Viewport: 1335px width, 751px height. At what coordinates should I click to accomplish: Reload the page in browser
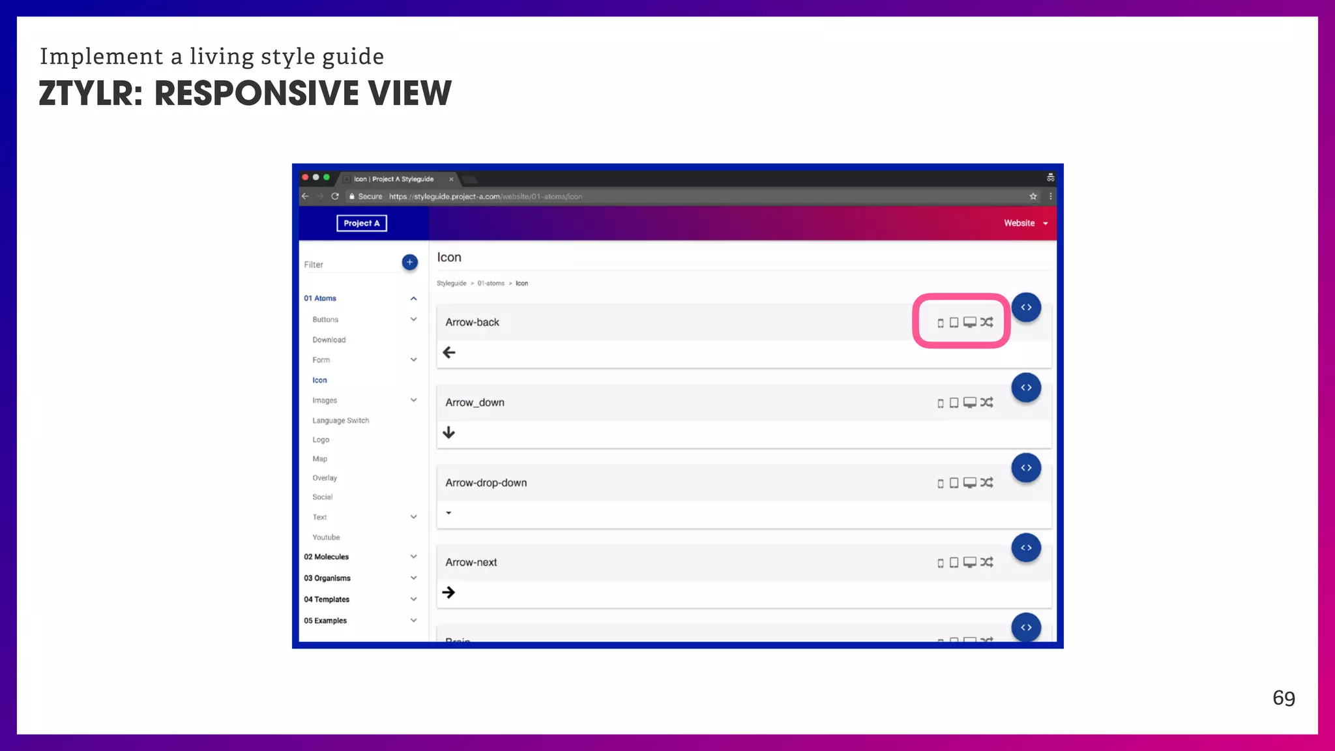point(335,196)
